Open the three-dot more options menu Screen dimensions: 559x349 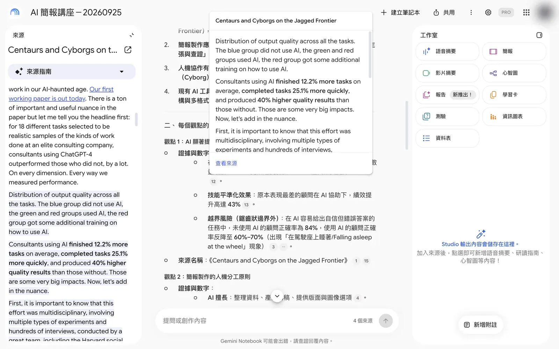[x=471, y=13]
